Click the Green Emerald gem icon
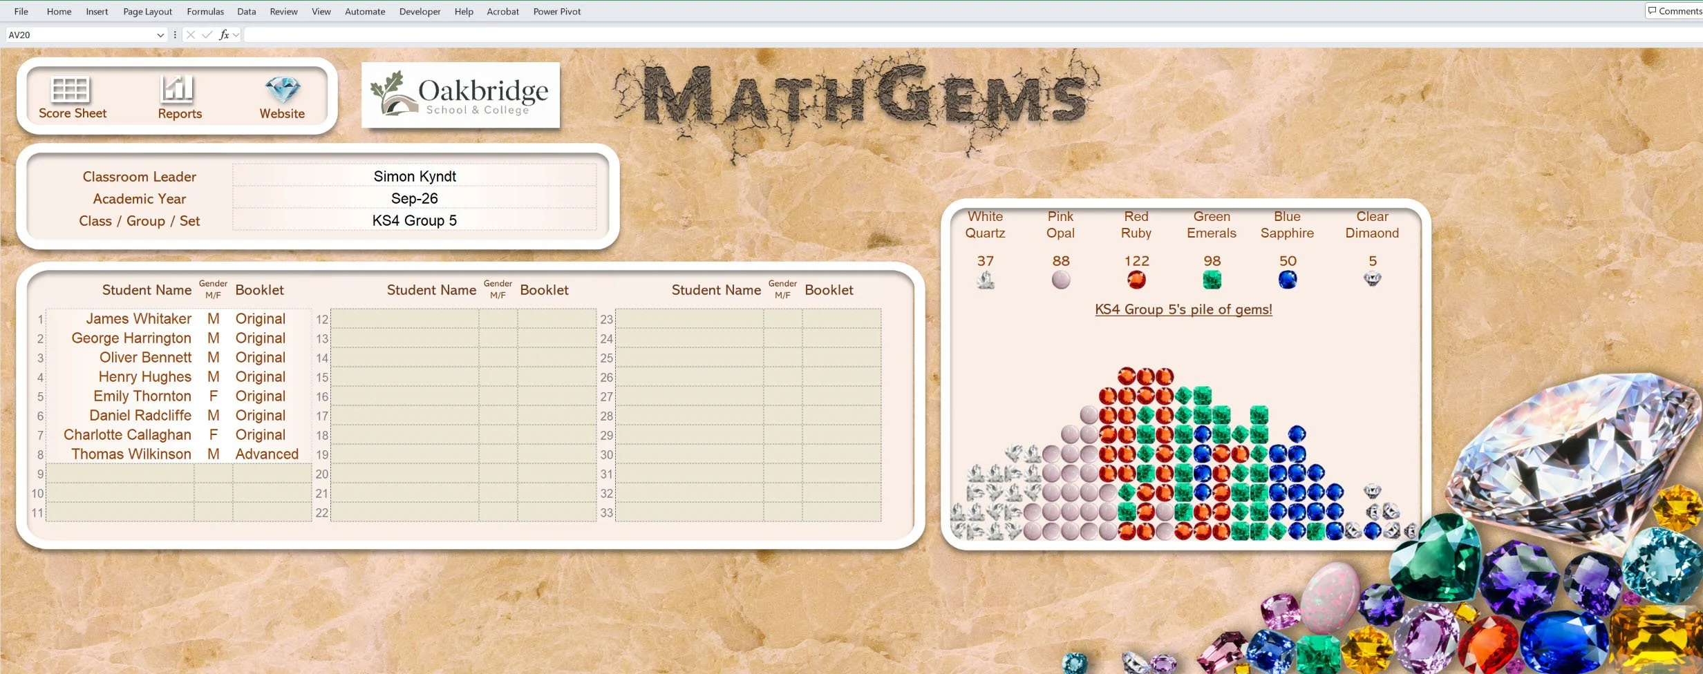 coord(1212,280)
